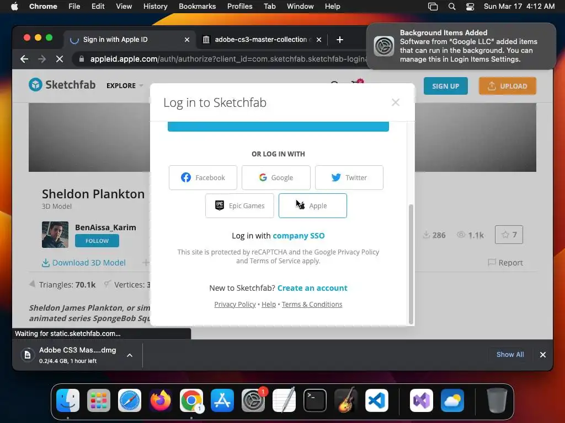Open Control Center in menu bar
The height and width of the screenshot is (423, 565).
click(470, 7)
